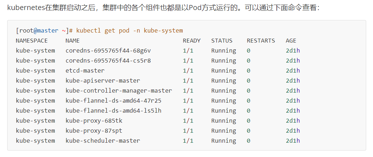The height and width of the screenshot is (157, 373).
Task: Select pod name kube-controller-manager-master
Action: (x=119, y=91)
